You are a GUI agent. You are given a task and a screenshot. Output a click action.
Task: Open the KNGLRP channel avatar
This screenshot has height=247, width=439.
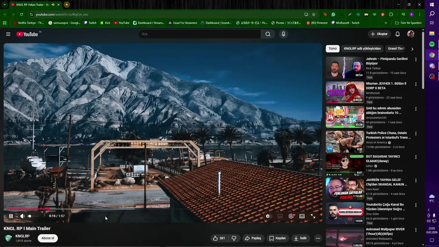coord(8,238)
